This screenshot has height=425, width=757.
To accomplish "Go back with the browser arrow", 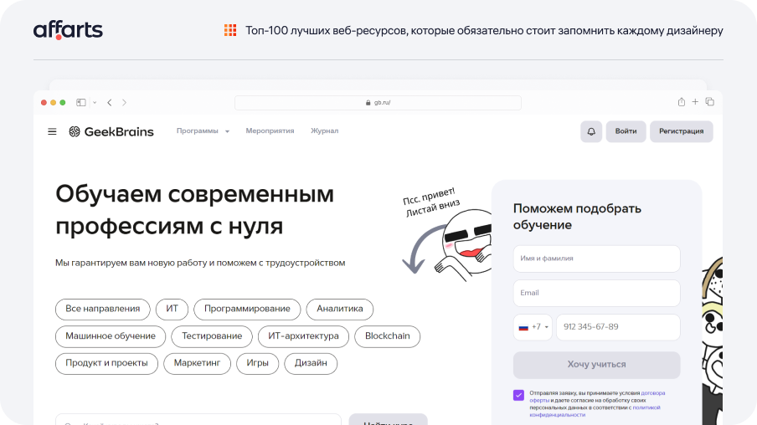I will (110, 102).
